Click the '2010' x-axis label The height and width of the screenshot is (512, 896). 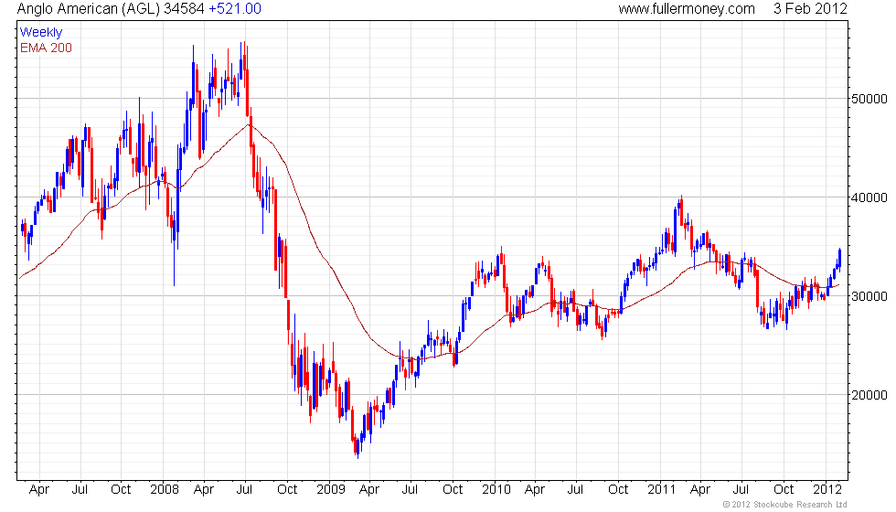point(496,490)
